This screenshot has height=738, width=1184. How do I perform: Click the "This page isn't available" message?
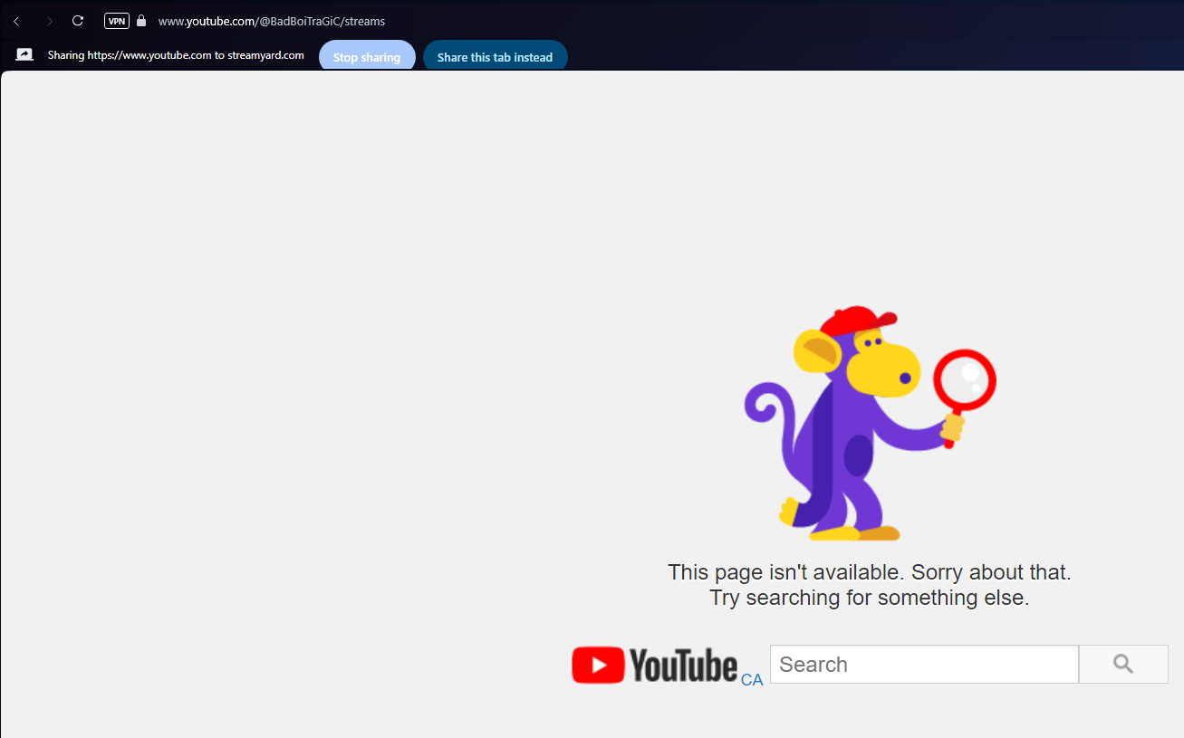(869, 572)
